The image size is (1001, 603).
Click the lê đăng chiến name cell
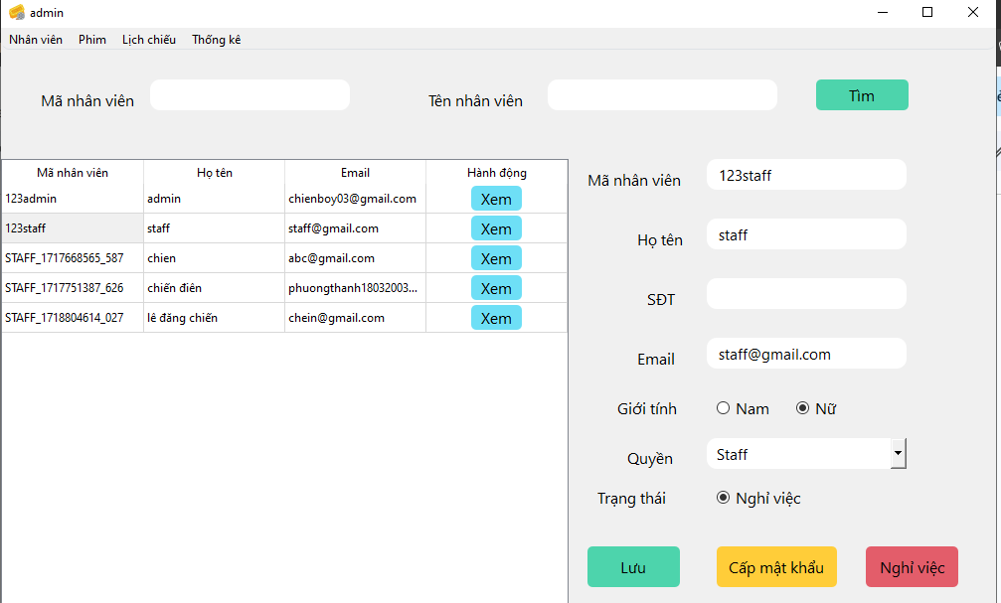tap(215, 318)
